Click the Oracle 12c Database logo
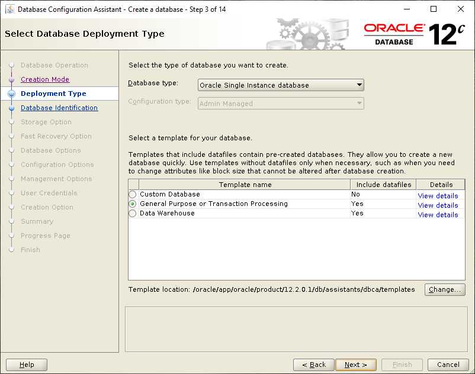Image resolution: width=475 pixels, height=374 pixels. 414,34
